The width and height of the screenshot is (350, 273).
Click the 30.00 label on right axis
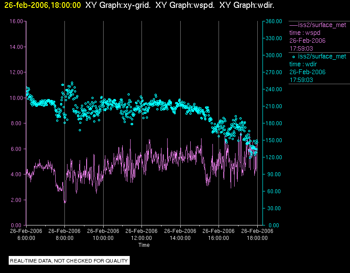pos(274,208)
